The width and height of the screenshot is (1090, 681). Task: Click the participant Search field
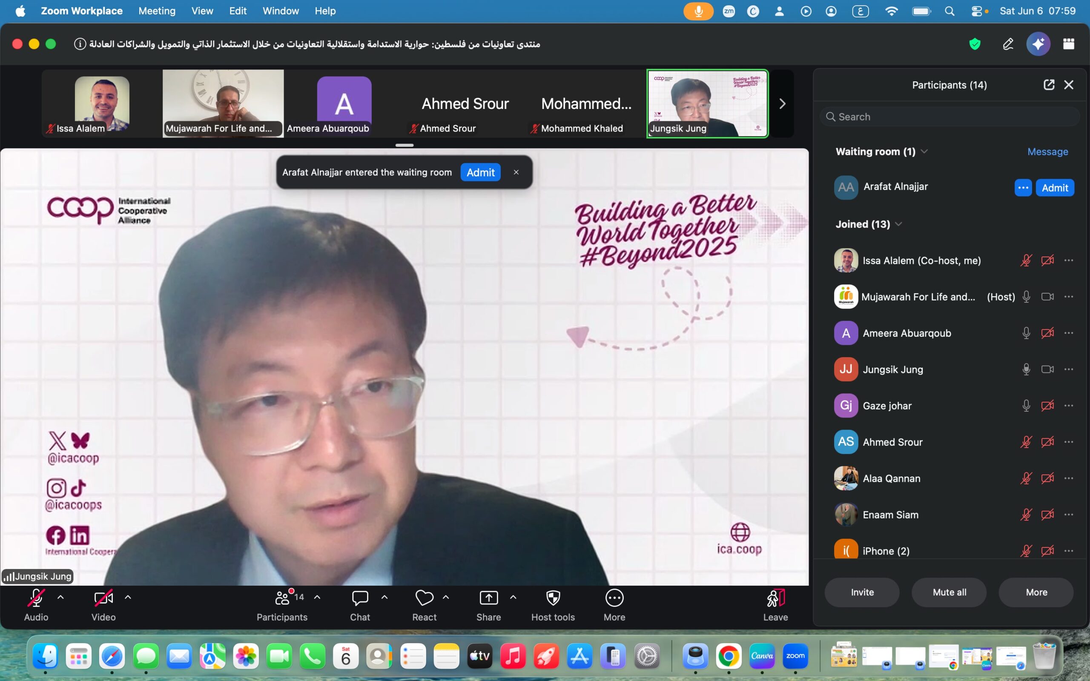949,117
